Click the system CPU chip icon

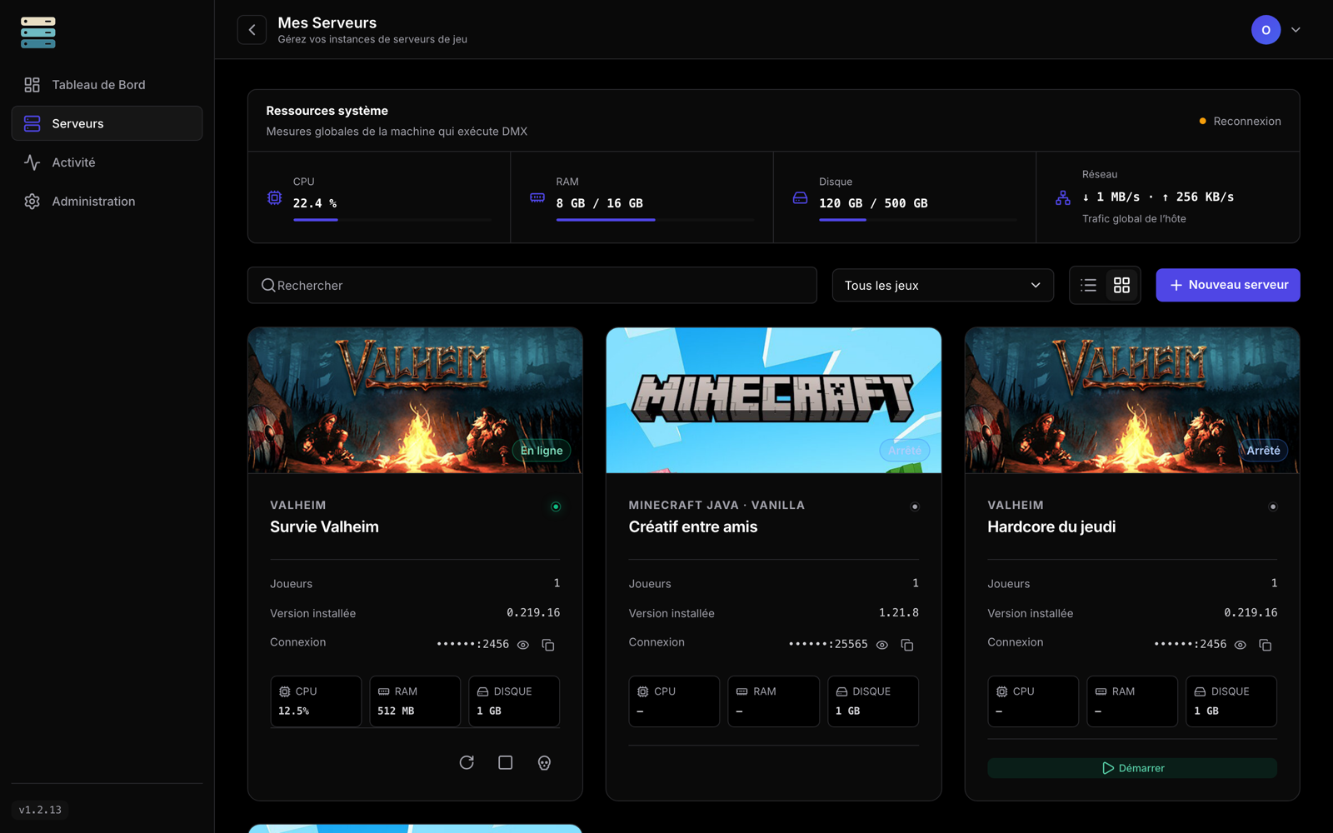pos(274,197)
